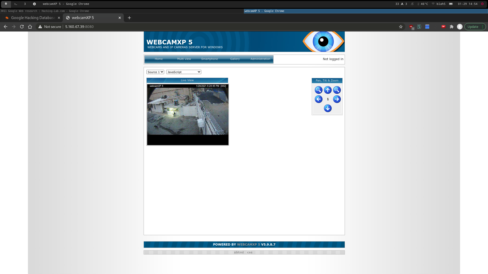
Task: Go to browser home page
Action: point(30,27)
